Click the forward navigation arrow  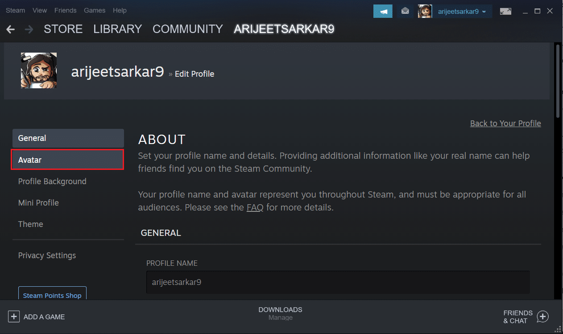[29, 29]
